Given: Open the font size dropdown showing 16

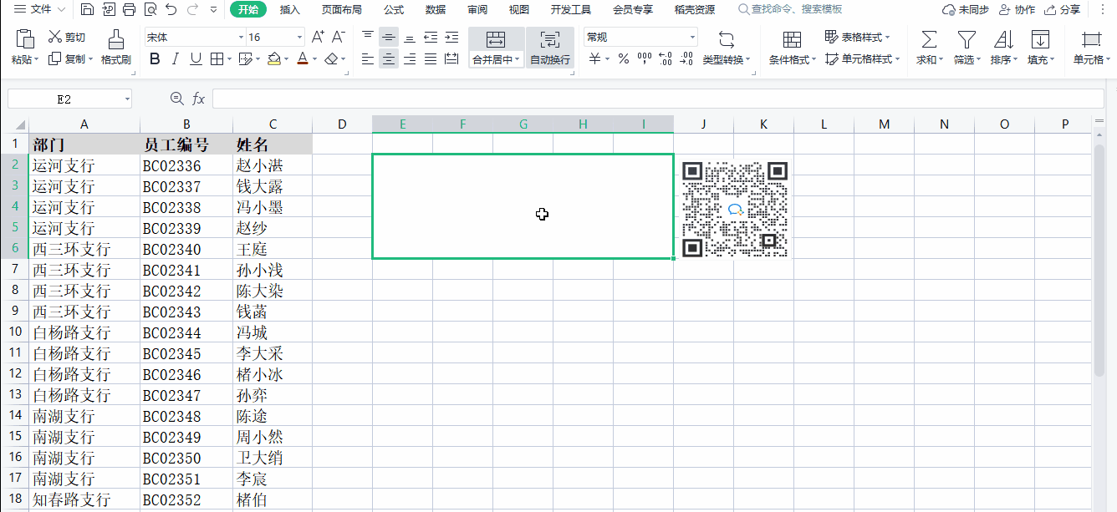Looking at the screenshot, I should pos(300,38).
